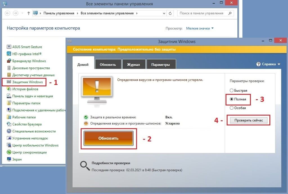Click the Up arrow in Control Panel toolbar
Image resolution: width=288 pixels, height=194 pixels.
(28, 13)
